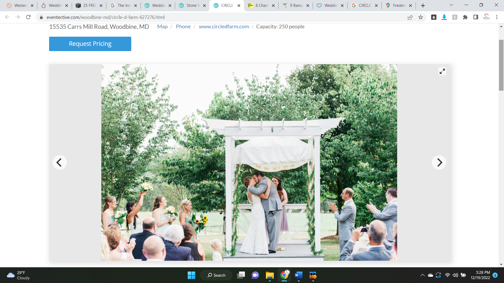
Task: Open Microsoft Word from the taskbar
Action: (298, 275)
